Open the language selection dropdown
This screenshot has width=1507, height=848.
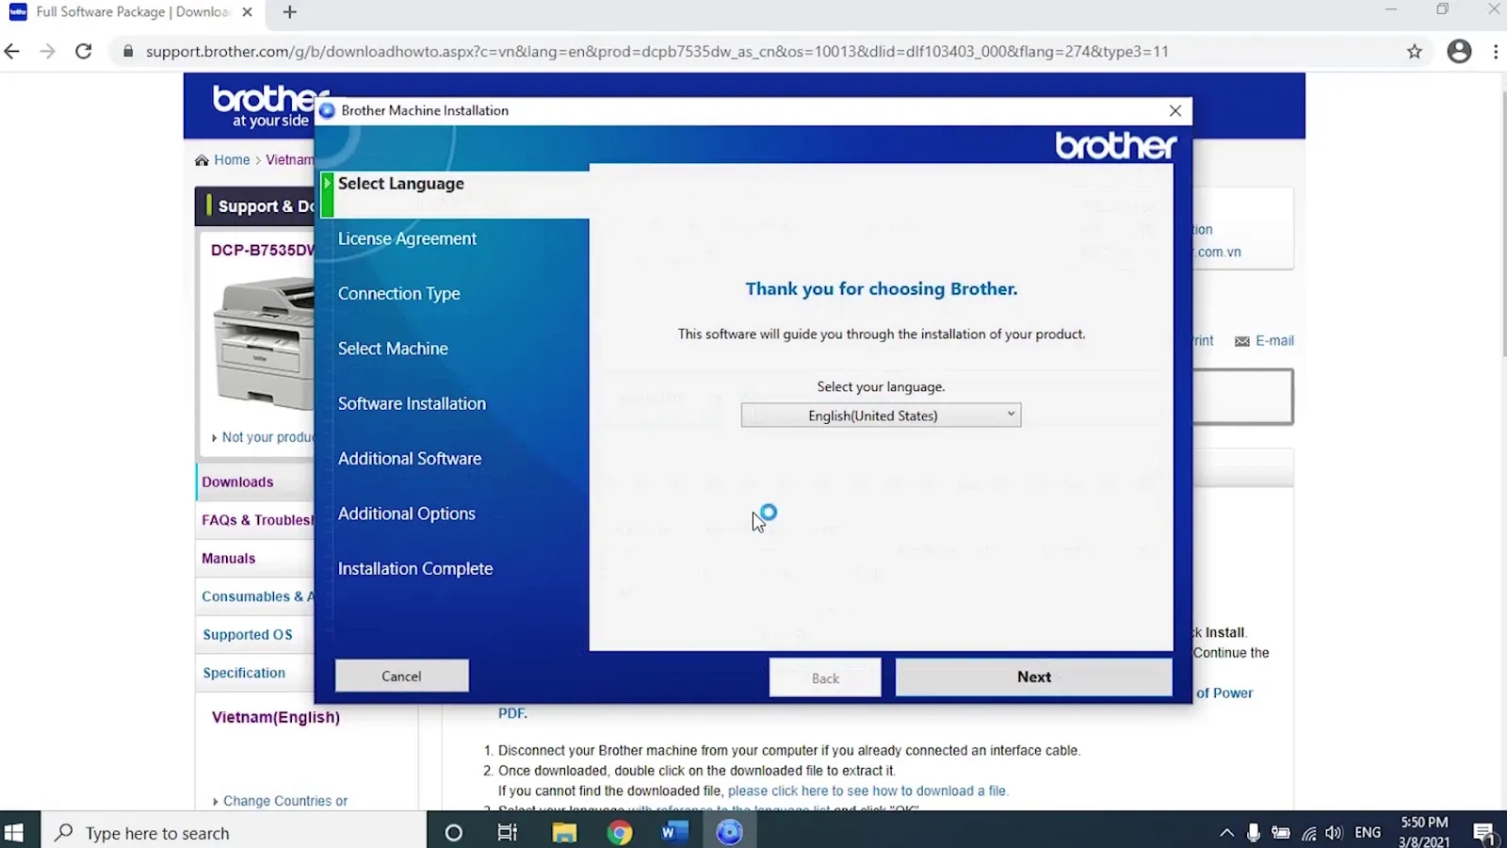tap(881, 416)
